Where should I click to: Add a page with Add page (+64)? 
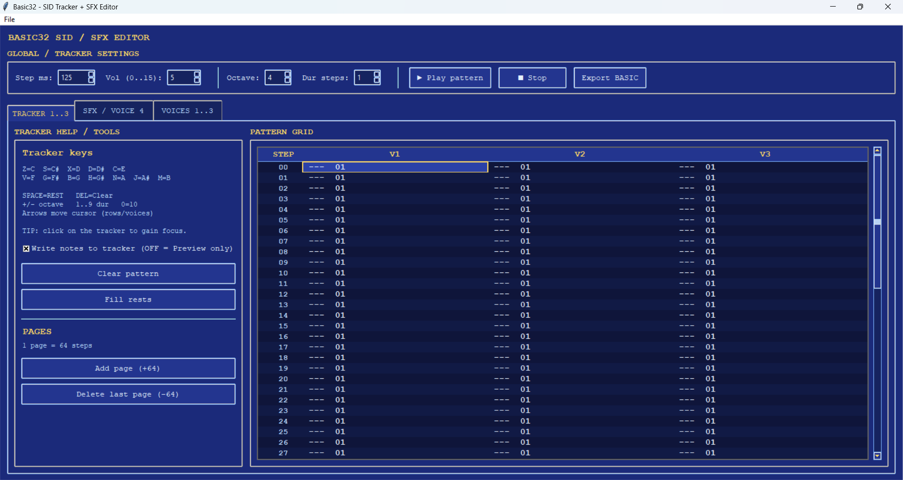pos(128,368)
